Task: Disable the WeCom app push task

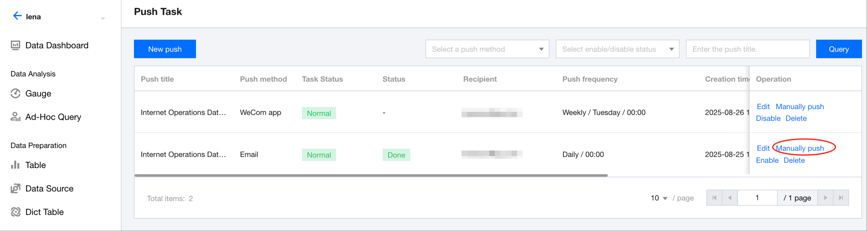Action: [768, 118]
